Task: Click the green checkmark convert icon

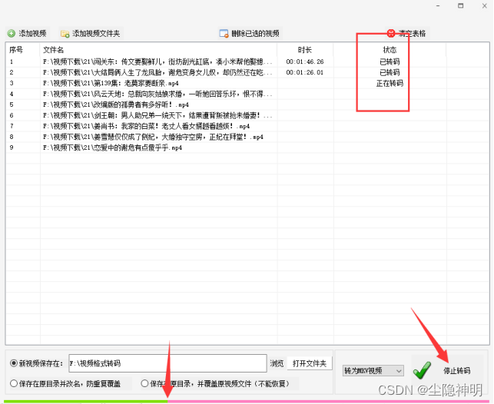Action: point(423,370)
